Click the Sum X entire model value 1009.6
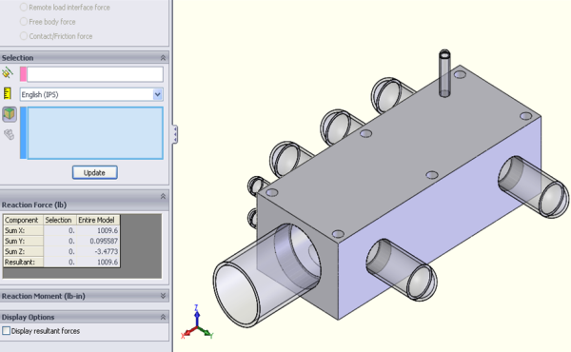The height and width of the screenshot is (352, 571). pos(98,230)
